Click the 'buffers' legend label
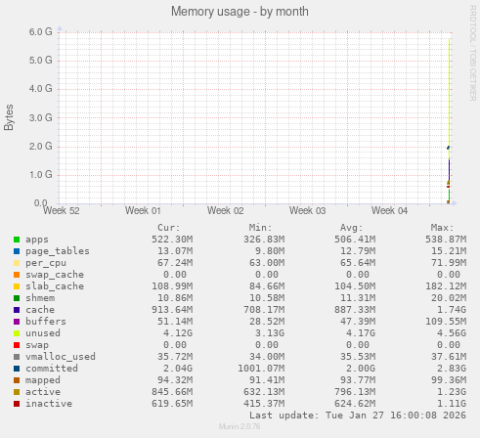This screenshot has width=480, height=438. pos(46,322)
